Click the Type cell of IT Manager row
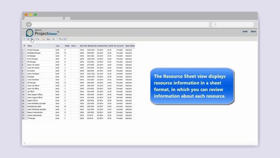The height and width of the screenshot is (158, 280). point(57,118)
